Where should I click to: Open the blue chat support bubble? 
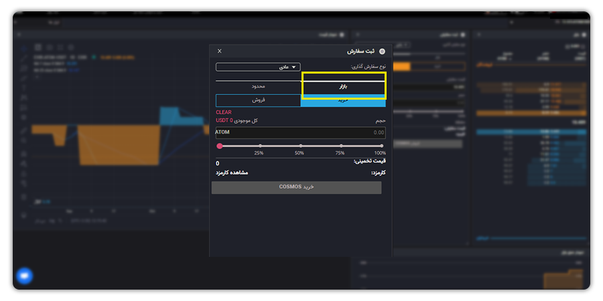(25, 276)
